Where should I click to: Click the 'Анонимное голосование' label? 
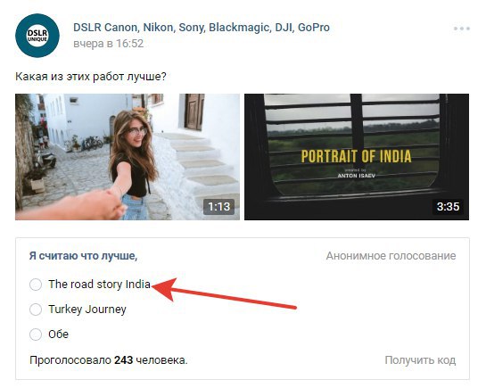[x=391, y=256]
